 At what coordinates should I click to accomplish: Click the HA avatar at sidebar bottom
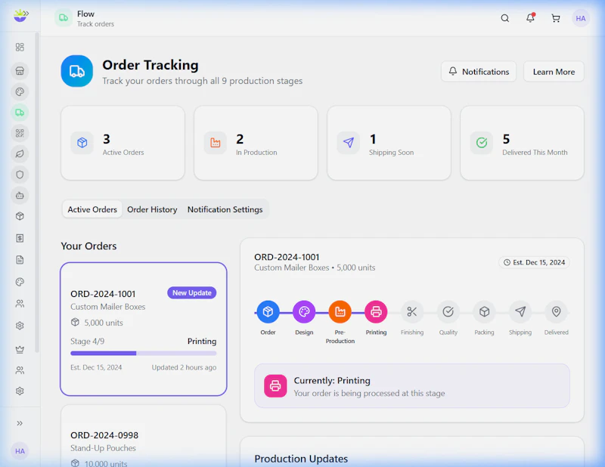click(x=20, y=451)
